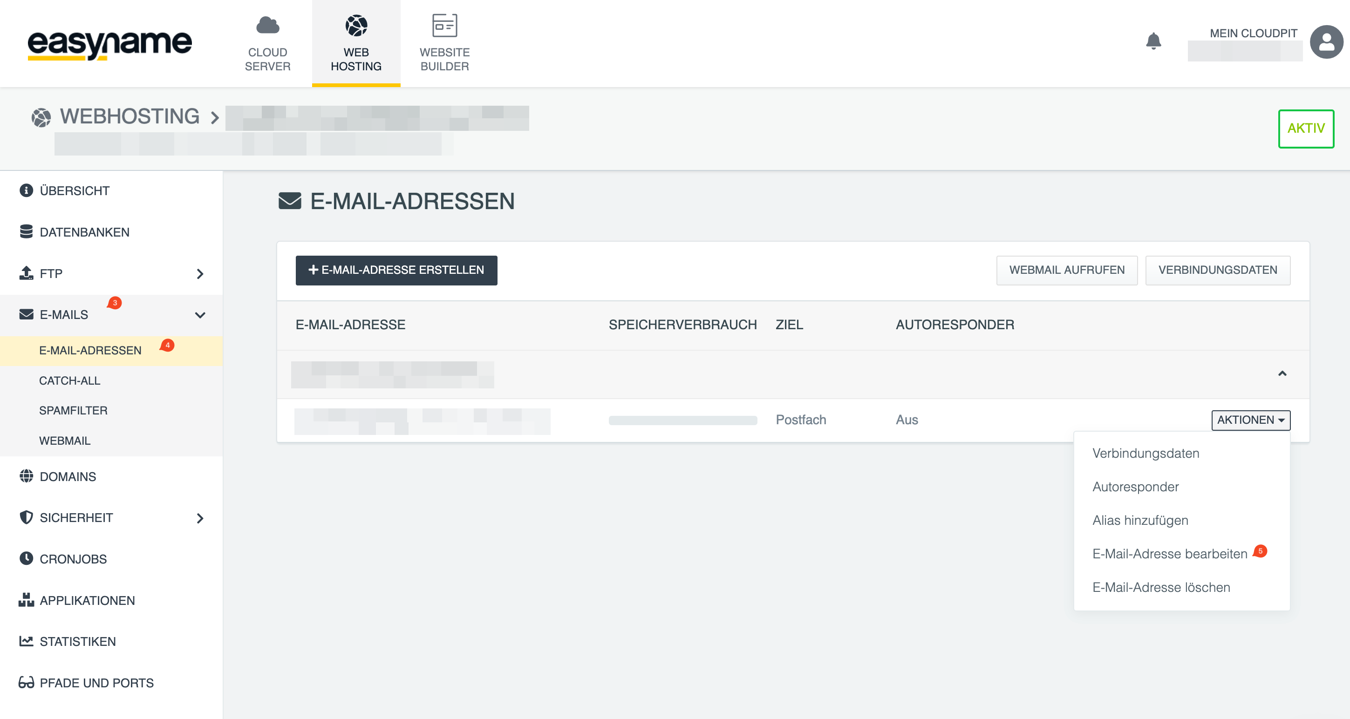Click the Statistiken chart icon
Viewport: 1350px width, 719px height.
(26, 641)
